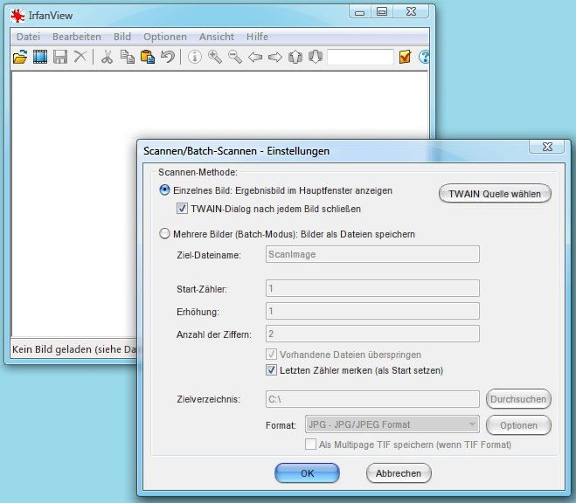This screenshot has width=576, height=503.
Task: Click the Zoom in magnifier icon
Action: [215, 58]
